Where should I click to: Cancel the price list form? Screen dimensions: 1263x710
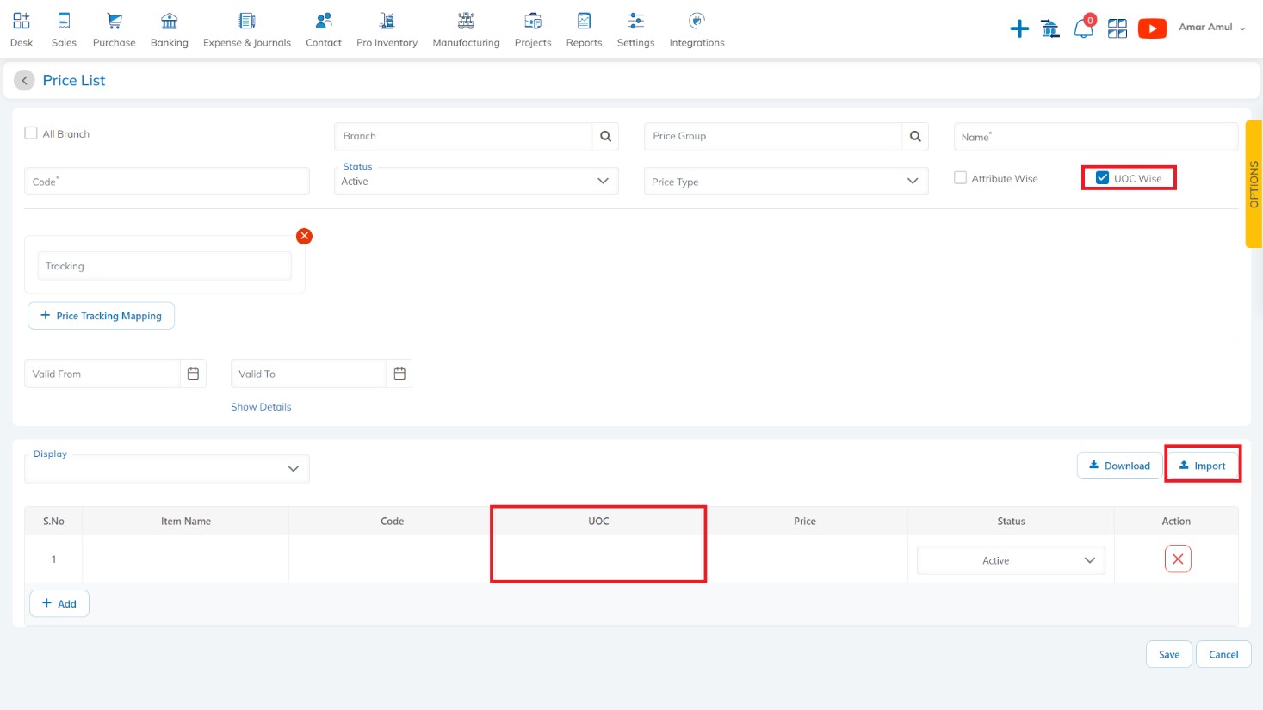1223,654
